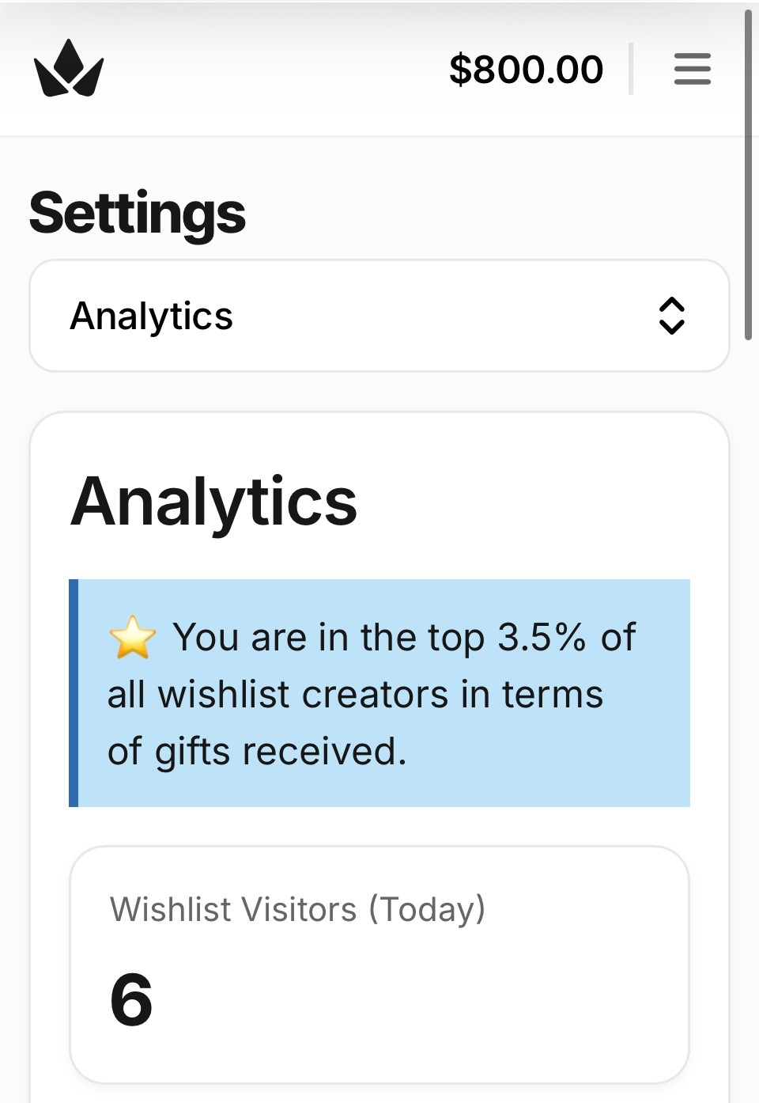Expand the Analytics settings dropdown

379,316
